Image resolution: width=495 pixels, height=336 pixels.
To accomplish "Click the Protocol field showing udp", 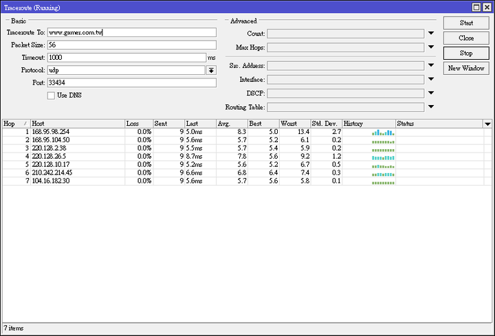I will pyautogui.click(x=126, y=70).
